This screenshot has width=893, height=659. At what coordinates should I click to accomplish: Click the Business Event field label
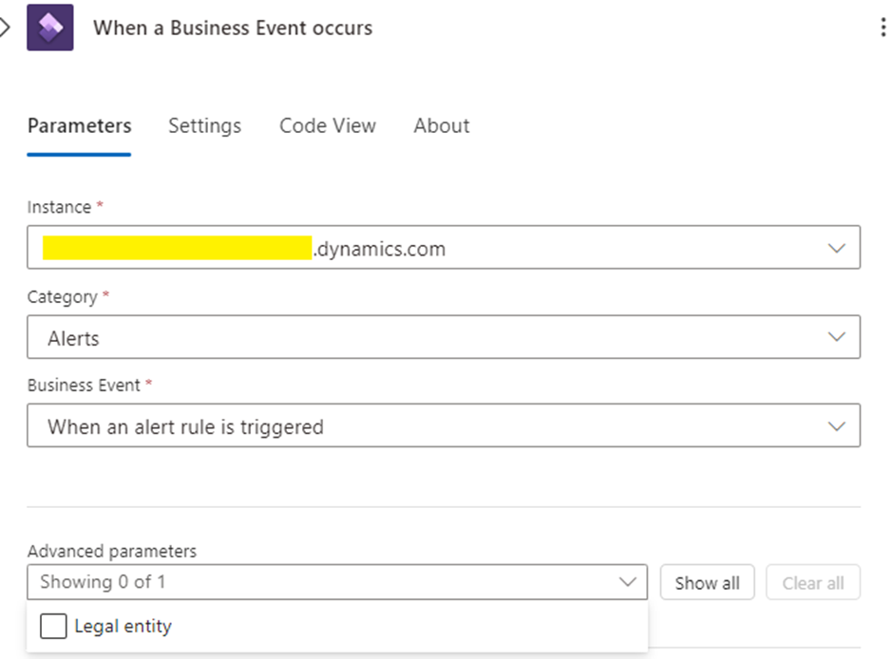pos(84,386)
